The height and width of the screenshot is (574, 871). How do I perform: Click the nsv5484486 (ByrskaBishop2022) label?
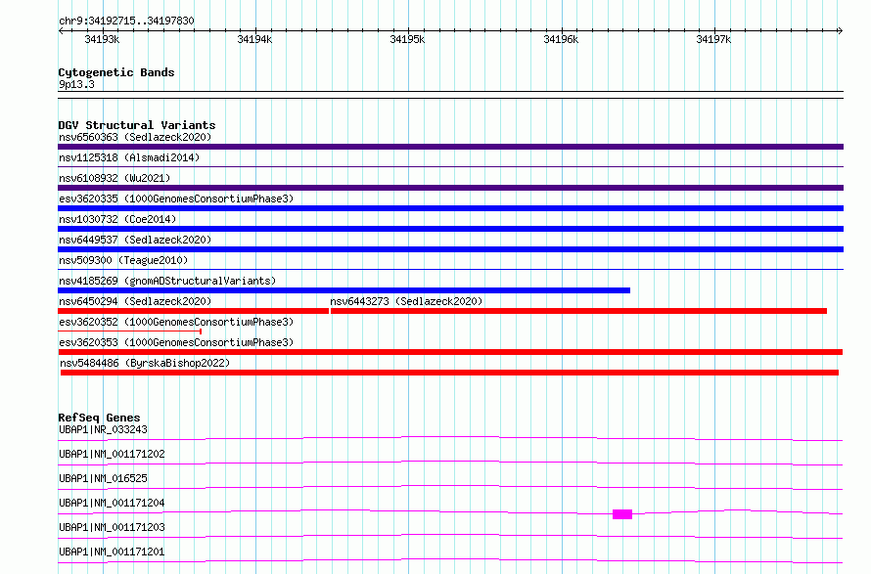[x=145, y=363]
